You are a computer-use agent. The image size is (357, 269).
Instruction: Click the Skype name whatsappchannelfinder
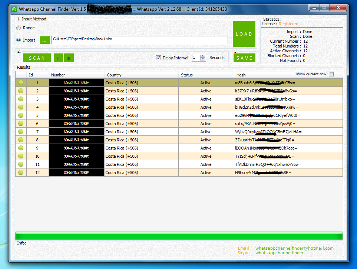tap(280, 253)
